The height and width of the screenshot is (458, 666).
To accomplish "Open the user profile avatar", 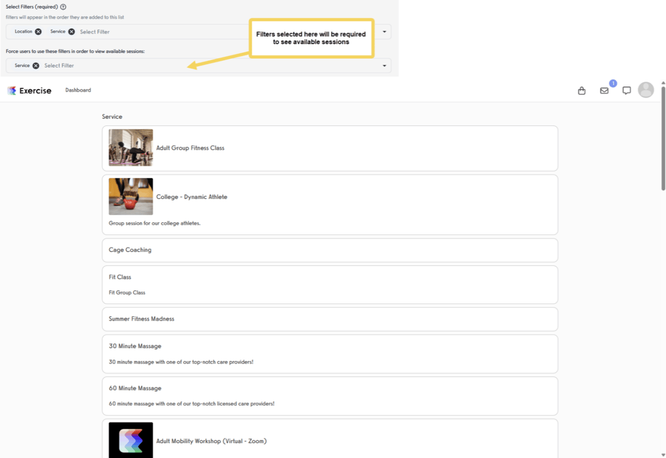I will (646, 90).
